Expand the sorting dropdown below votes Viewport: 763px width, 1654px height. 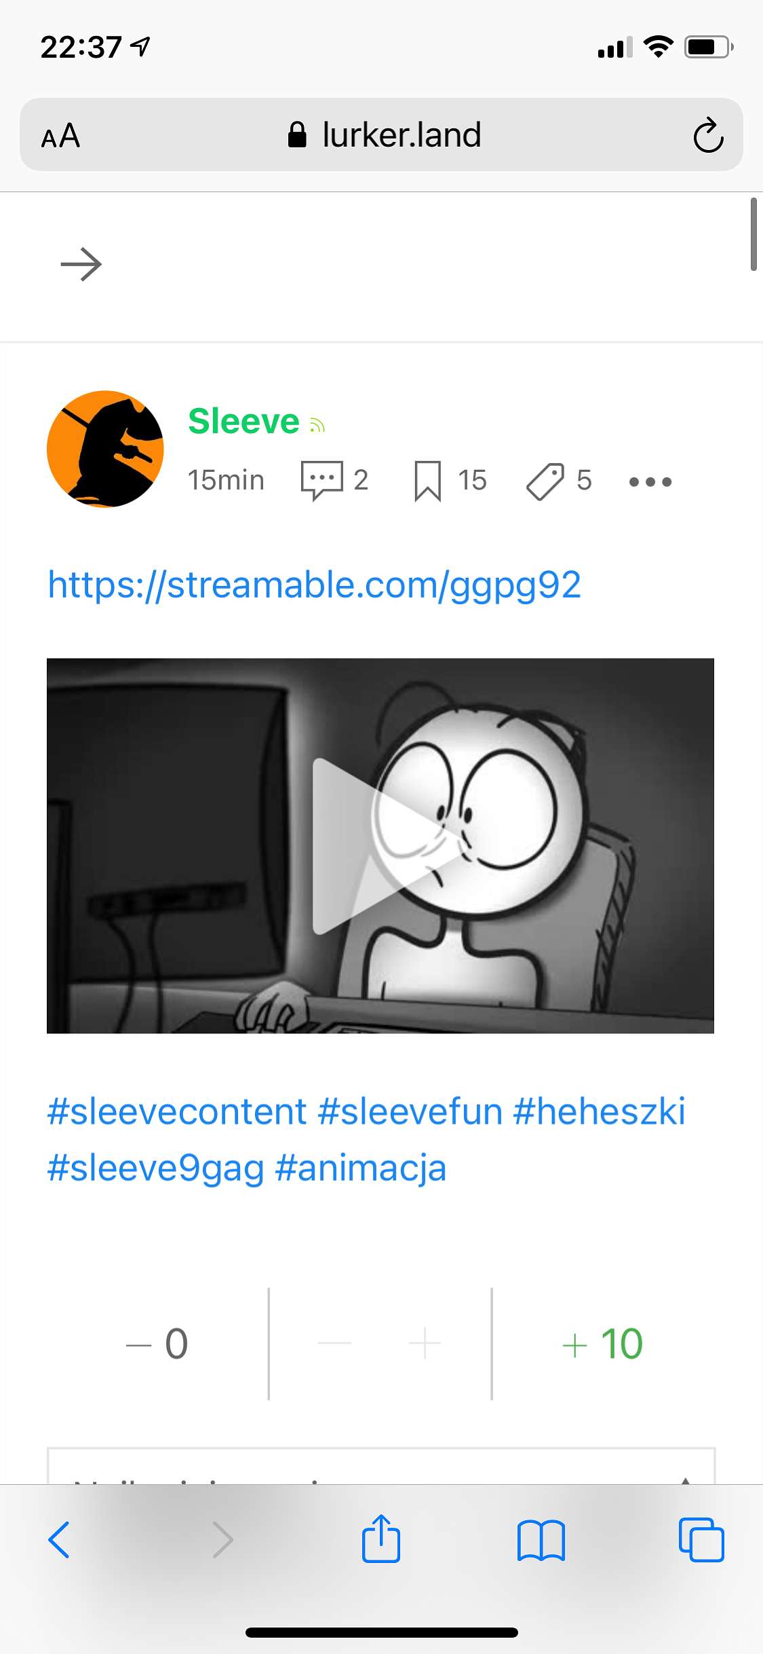pos(381,1467)
